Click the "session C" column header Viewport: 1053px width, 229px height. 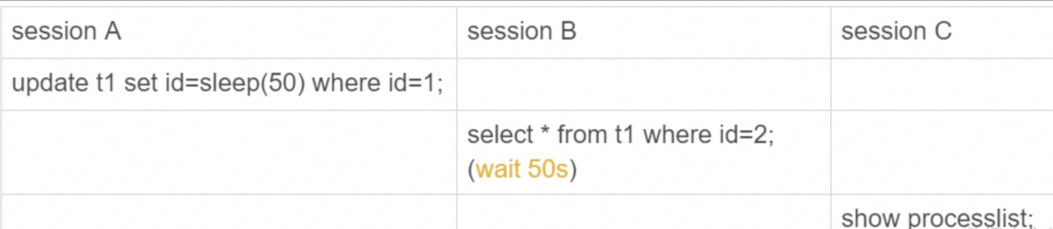point(896,31)
